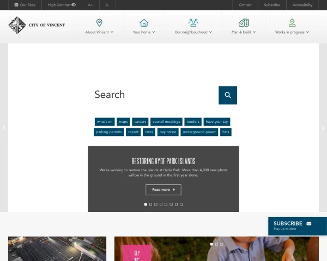
Task: Click the tenders quick link tag
Action: click(x=193, y=122)
